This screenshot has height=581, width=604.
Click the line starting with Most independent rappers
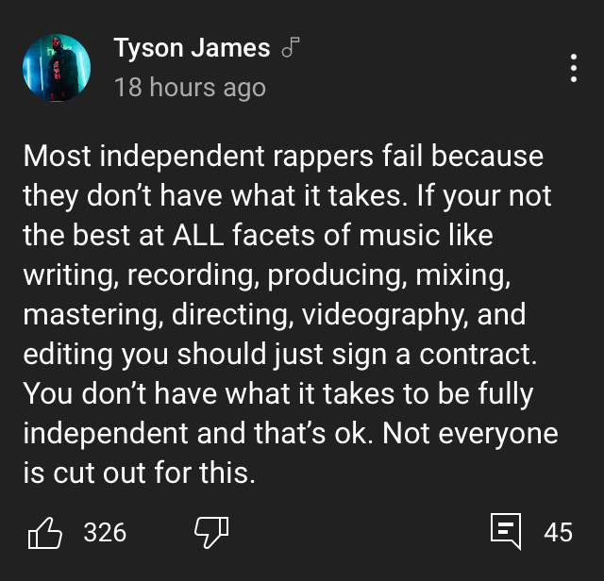click(x=283, y=157)
